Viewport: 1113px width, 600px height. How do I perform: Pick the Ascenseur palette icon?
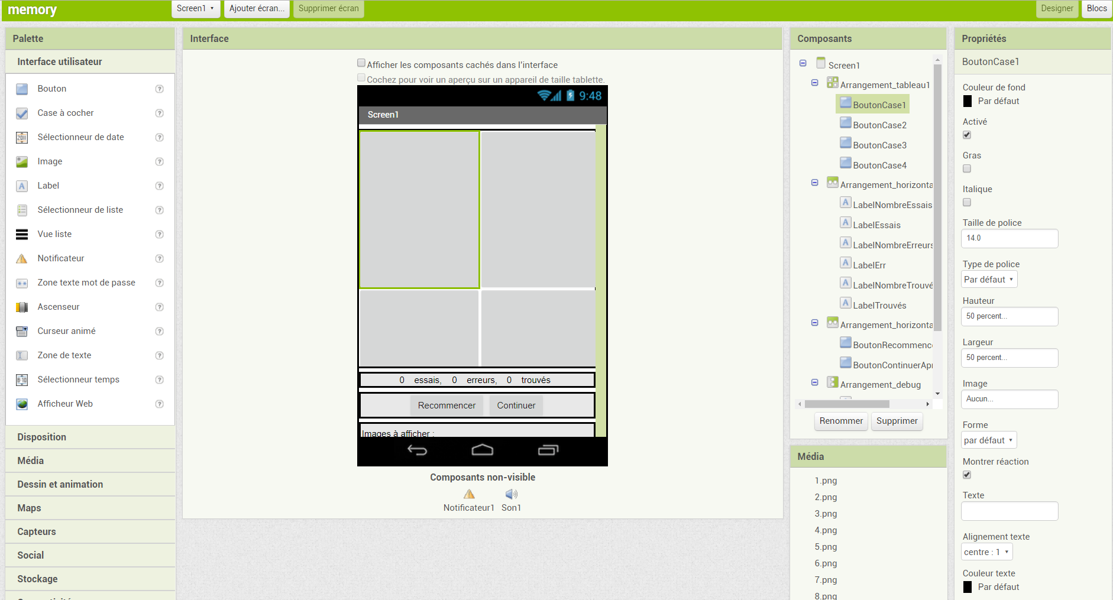pyautogui.click(x=22, y=307)
